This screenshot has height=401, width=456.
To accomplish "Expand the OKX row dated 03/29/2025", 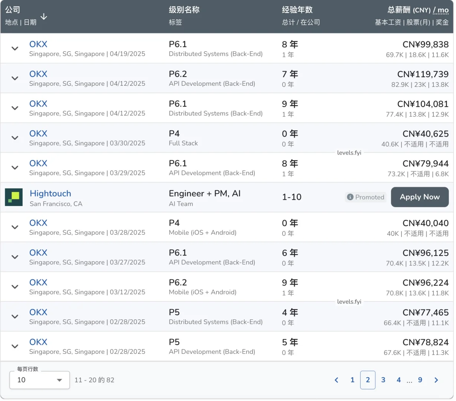I will [x=15, y=167].
